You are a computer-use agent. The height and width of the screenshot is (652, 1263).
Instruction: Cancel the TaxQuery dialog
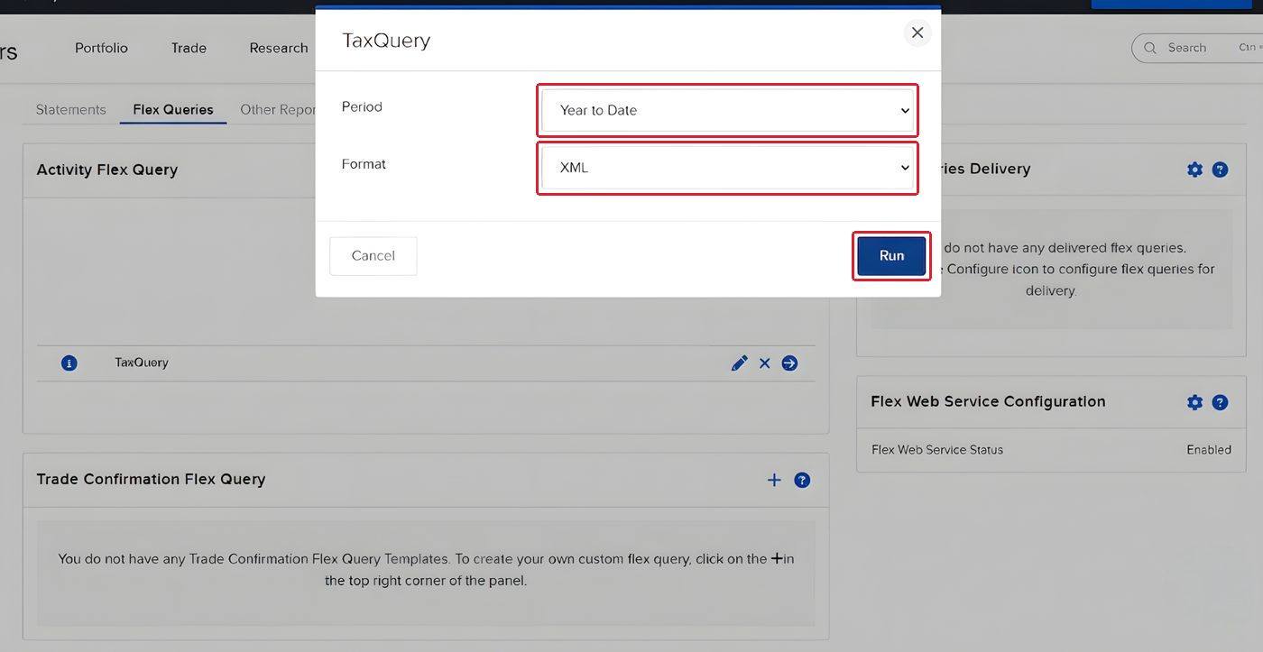point(373,256)
